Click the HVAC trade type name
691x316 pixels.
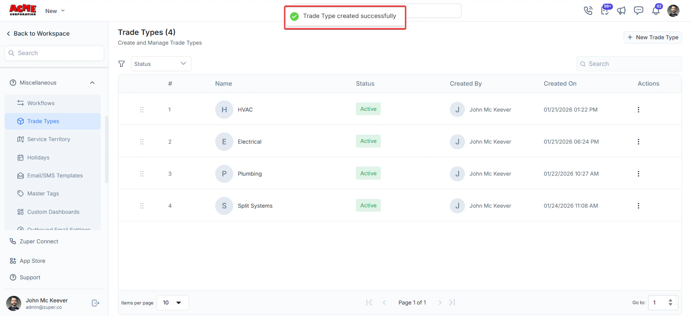click(x=245, y=110)
